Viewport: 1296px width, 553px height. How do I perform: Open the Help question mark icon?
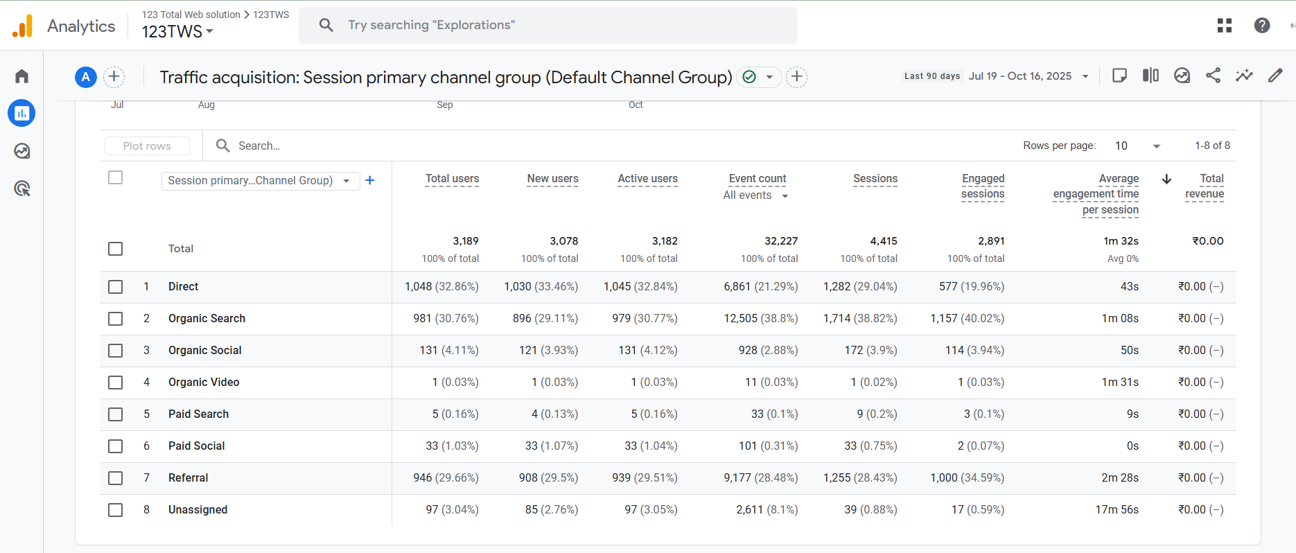[1262, 26]
